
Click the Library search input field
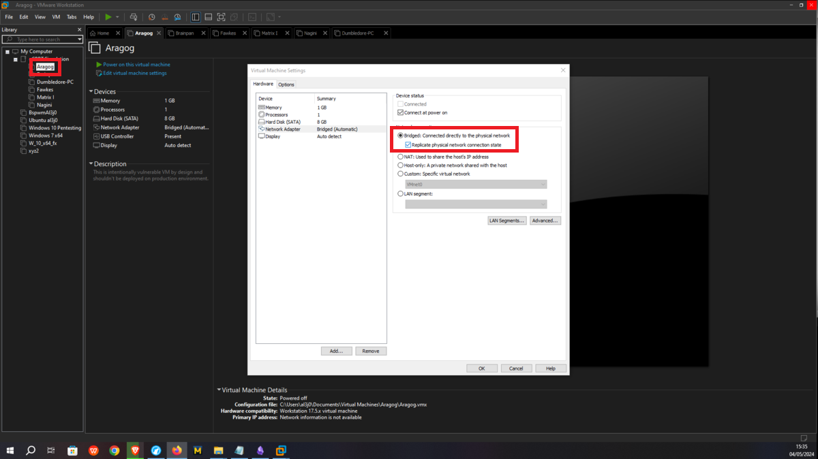click(42, 39)
